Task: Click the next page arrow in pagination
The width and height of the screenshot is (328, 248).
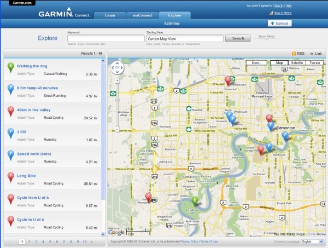Action: (92, 242)
